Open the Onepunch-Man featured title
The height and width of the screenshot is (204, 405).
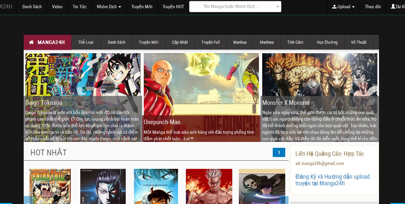click(x=162, y=122)
